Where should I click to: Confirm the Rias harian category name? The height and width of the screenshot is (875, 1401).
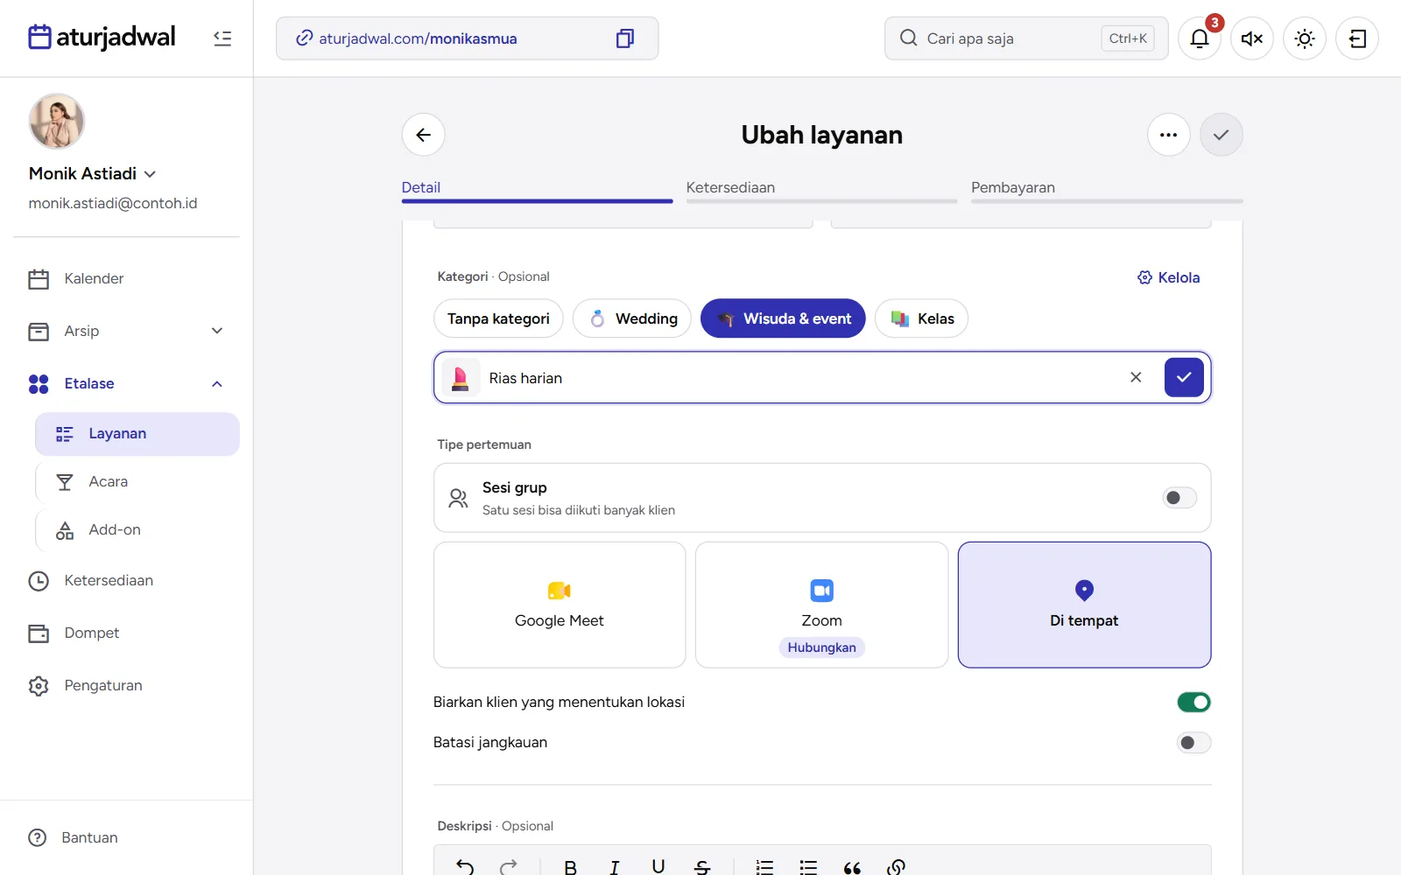pyautogui.click(x=1184, y=377)
